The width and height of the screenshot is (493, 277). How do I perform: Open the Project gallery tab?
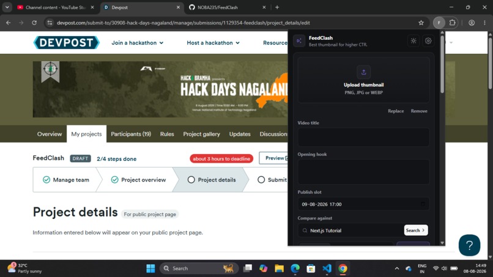point(201,134)
